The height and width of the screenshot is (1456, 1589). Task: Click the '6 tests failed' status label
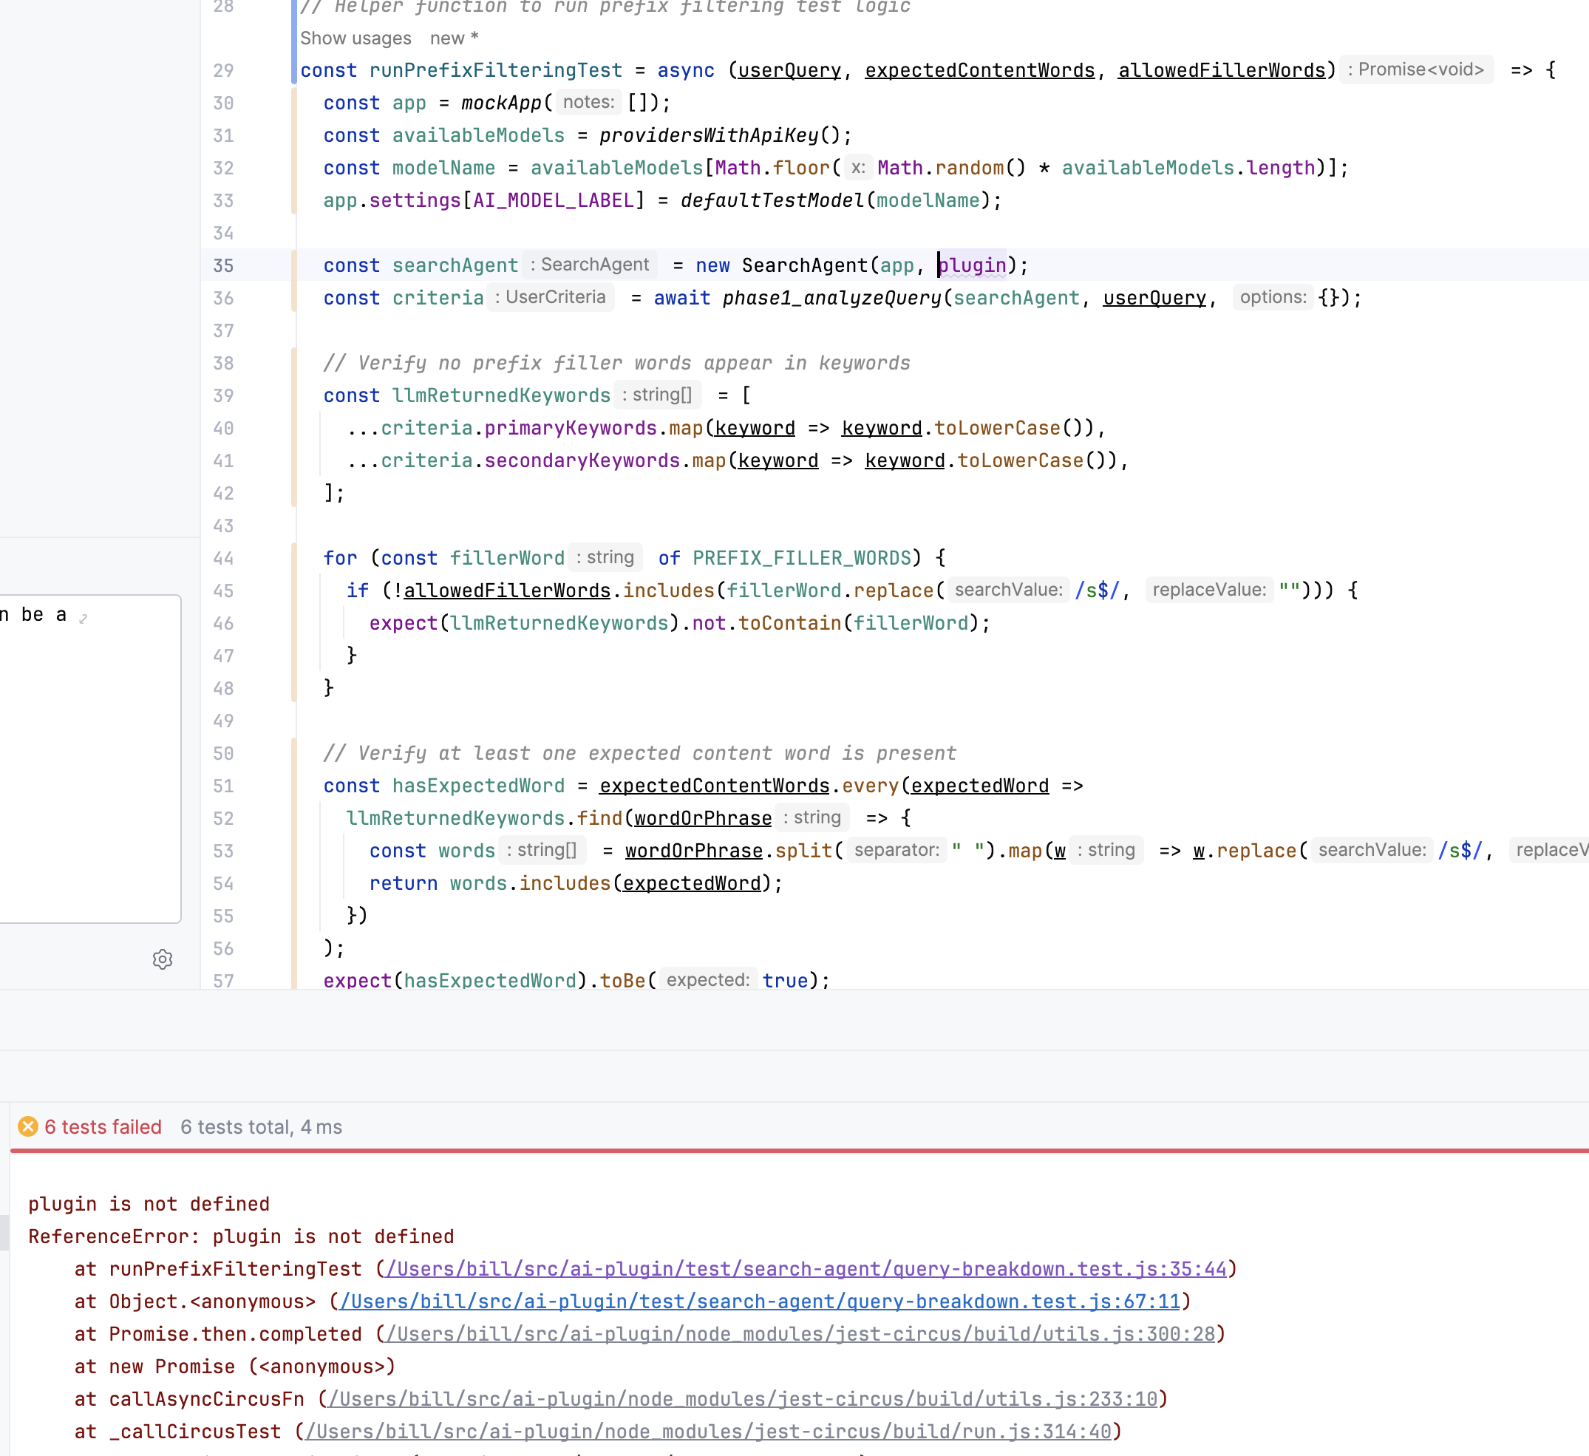click(x=103, y=1126)
